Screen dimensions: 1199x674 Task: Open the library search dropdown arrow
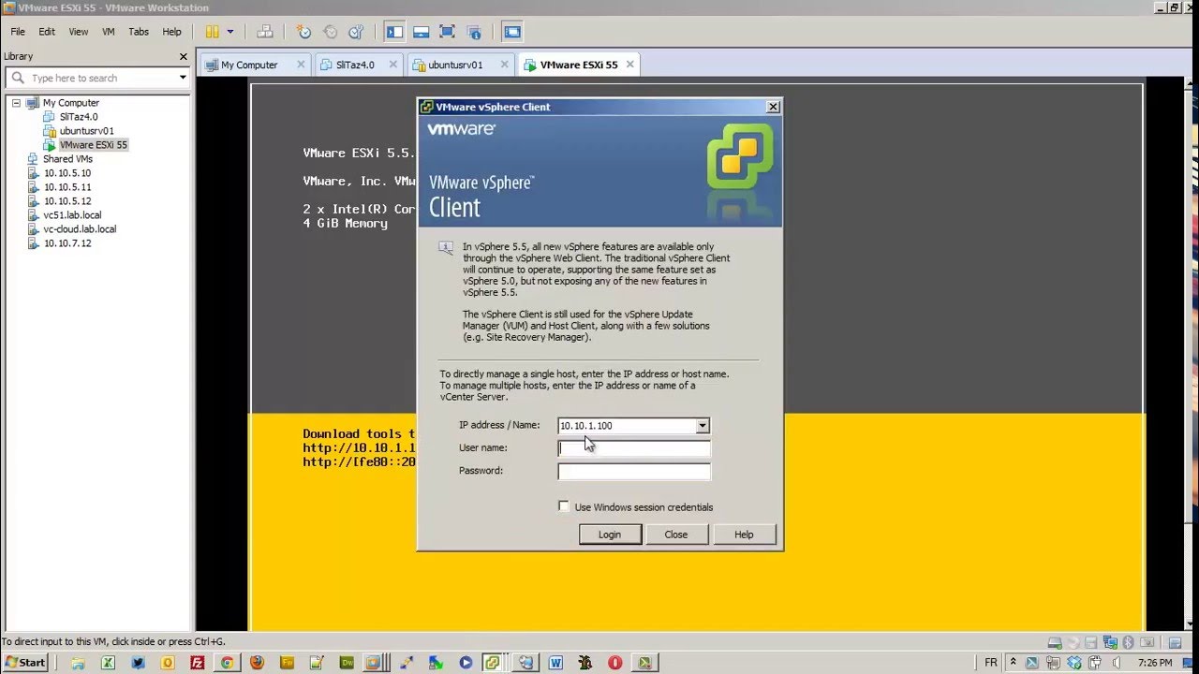pos(183,78)
